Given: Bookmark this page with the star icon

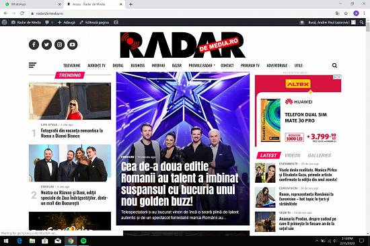Looking at the screenshot, I should point(346,13).
